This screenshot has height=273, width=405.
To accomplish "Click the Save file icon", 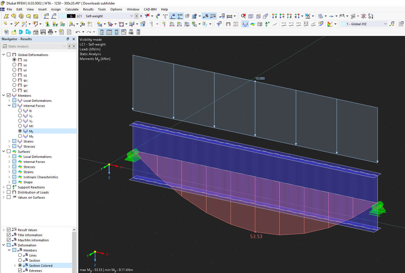I will pyautogui.click(x=43, y=32).
